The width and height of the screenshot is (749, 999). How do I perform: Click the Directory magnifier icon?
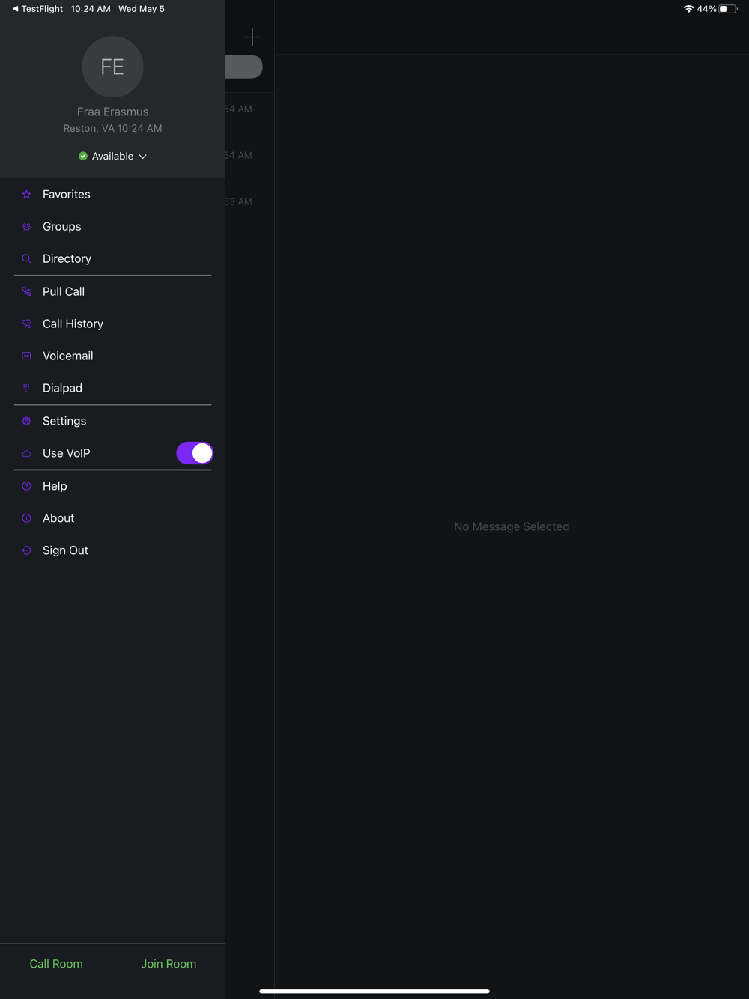[x=26, y=259]
